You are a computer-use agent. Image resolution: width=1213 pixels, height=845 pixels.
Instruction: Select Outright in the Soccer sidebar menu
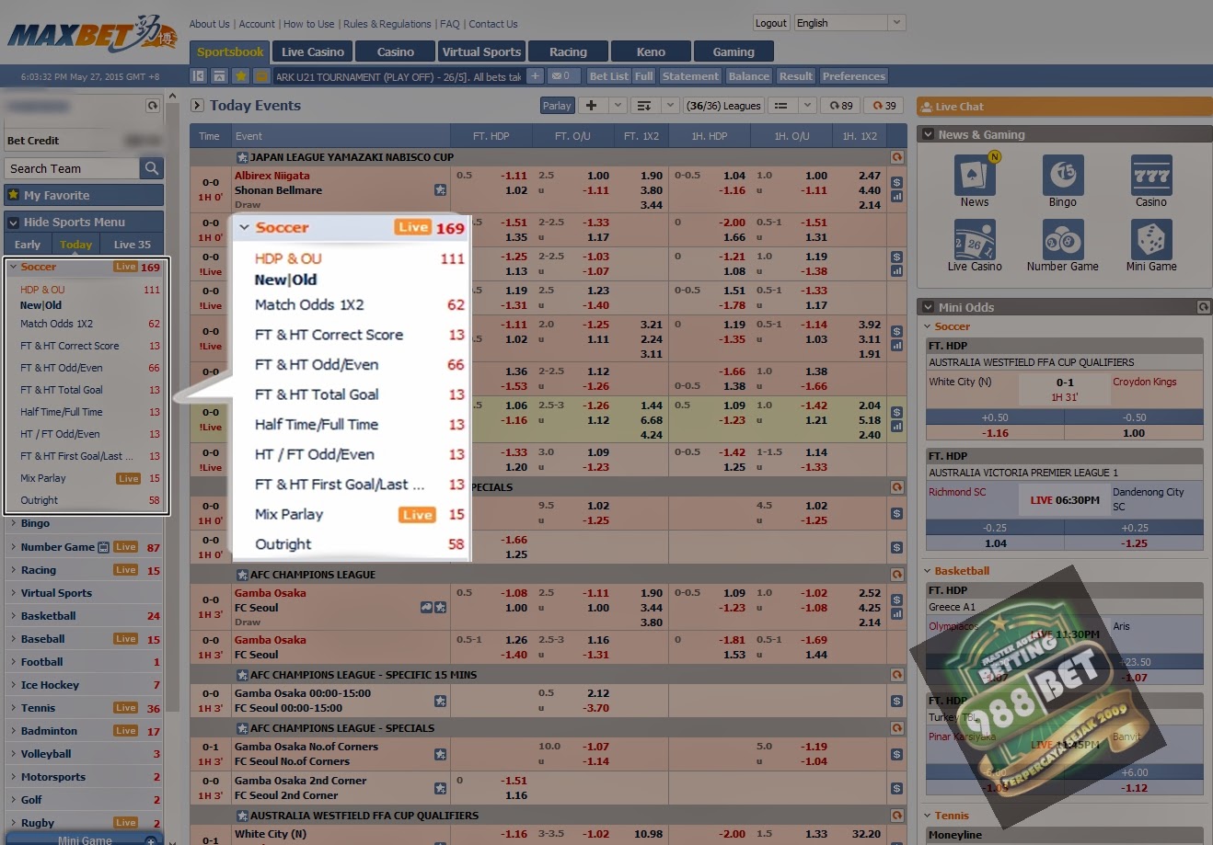(x=39, y=500)
